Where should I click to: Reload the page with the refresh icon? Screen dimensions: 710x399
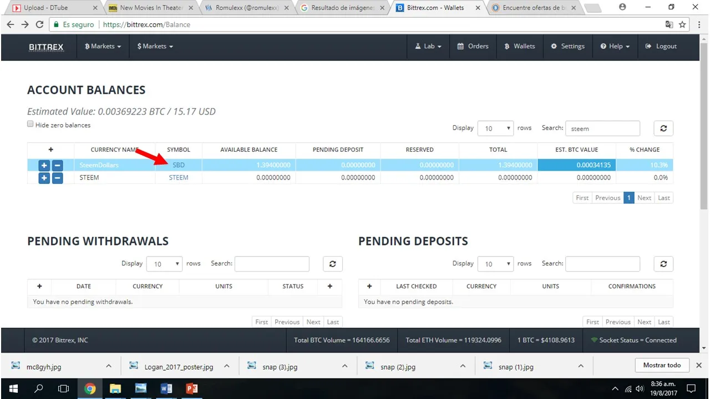(39, 24)
